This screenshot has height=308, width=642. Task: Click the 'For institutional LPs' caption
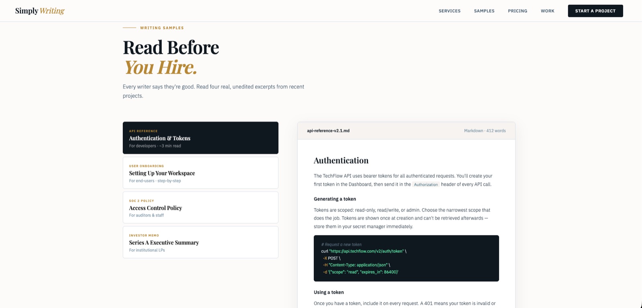(x=147, y=250)
